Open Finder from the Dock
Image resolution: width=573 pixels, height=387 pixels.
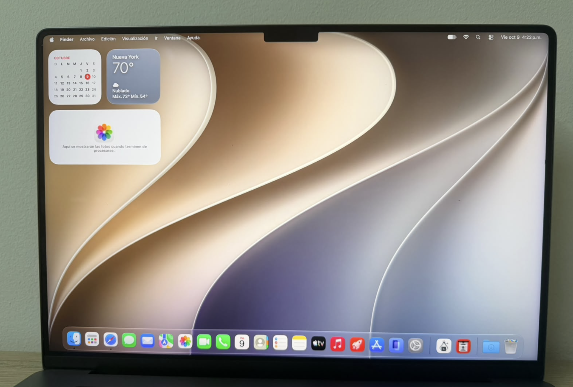click(74, 339)
